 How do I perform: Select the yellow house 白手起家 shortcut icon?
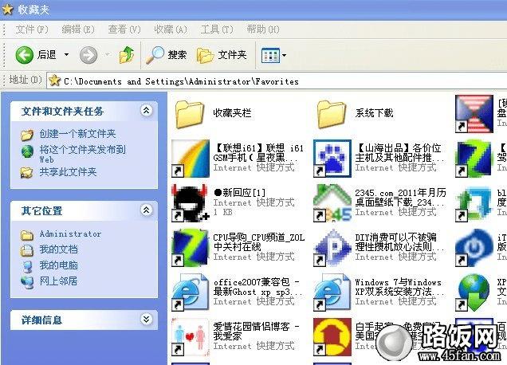[332, 336]
